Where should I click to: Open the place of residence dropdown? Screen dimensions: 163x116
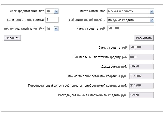pos(151,11)
